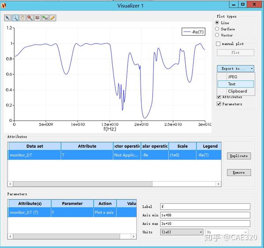The height and width of the screenshot is (248, 264).
Task: Activate the magnifier zoom tool
Action: tap(15, 18)
